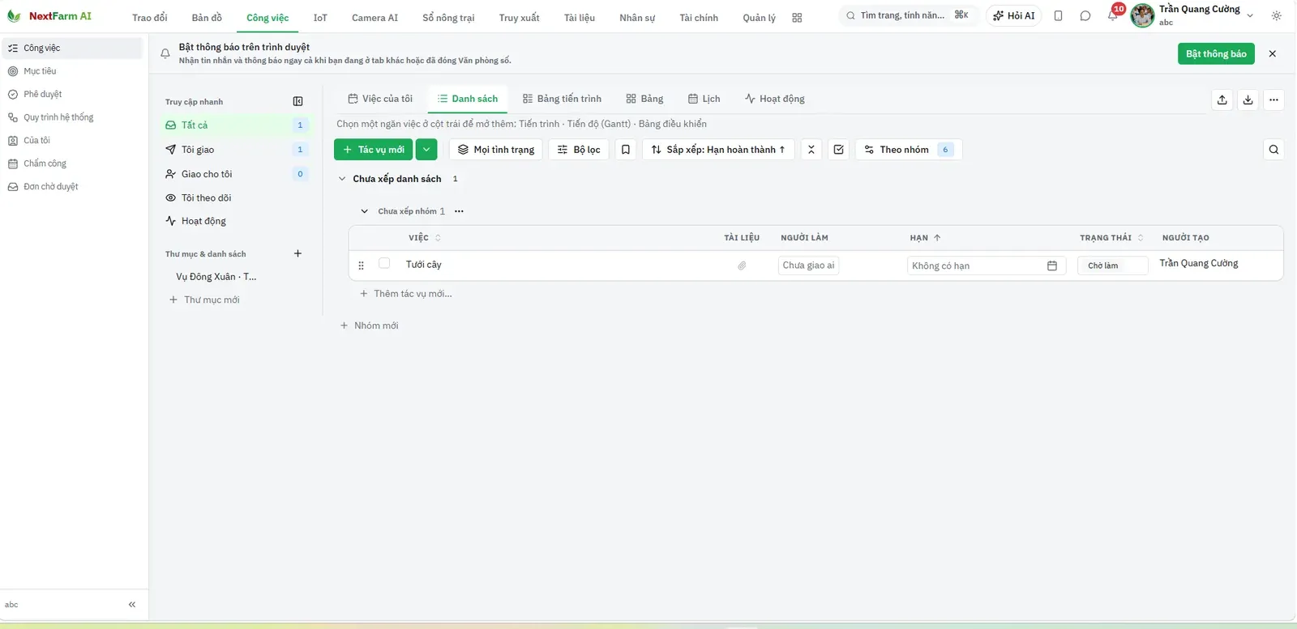Open the Mọi tình trạng status dropdown
The image size is (1297, 629).
pyautogui.click(x=496, y=149)
